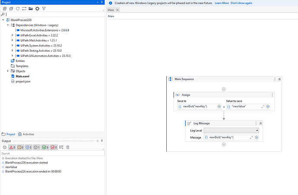
Task: Click the filter funnel icon in Project panel
Action: (x=44, y=9)
